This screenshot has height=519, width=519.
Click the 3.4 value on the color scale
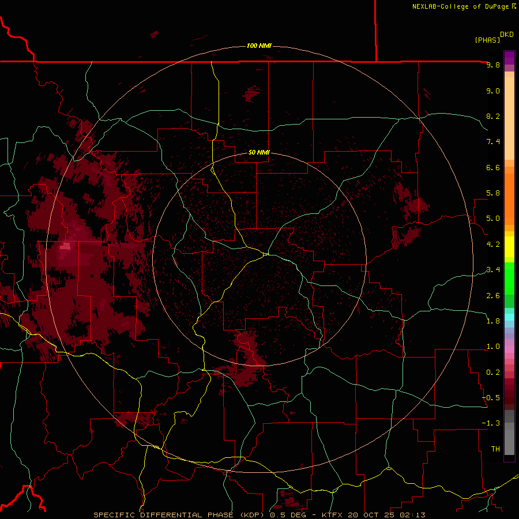(493, 270)
